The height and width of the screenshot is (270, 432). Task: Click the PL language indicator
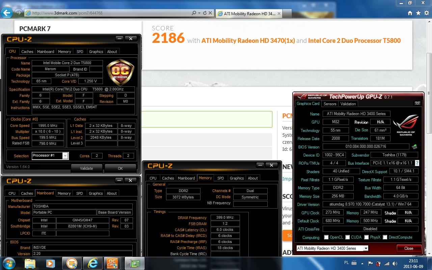point(346,263)
